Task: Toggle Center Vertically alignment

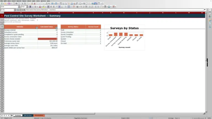Action: 60,7
